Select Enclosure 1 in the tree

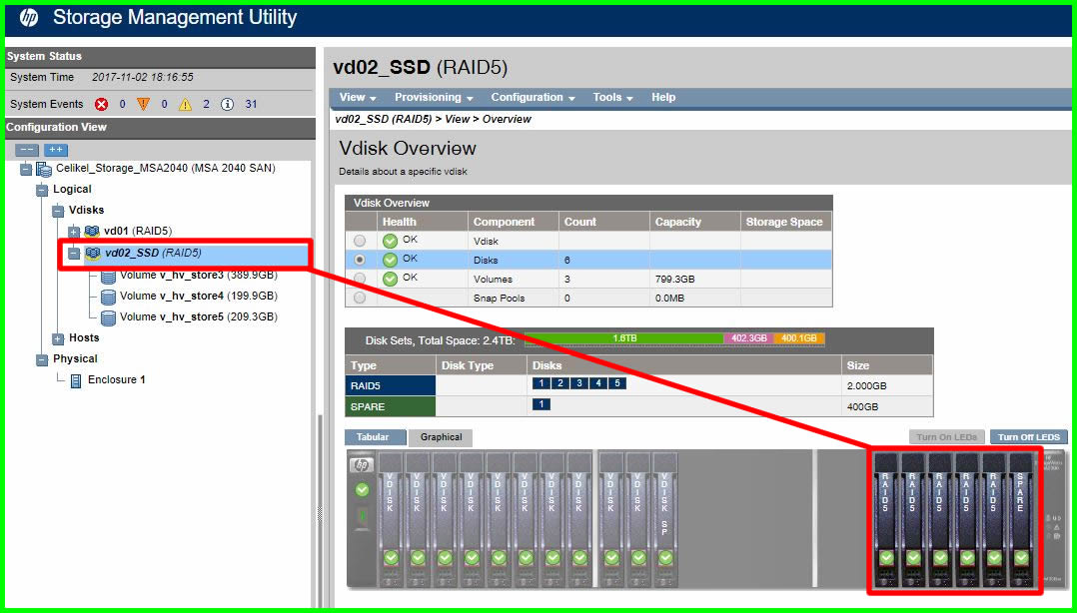[117, 379]
